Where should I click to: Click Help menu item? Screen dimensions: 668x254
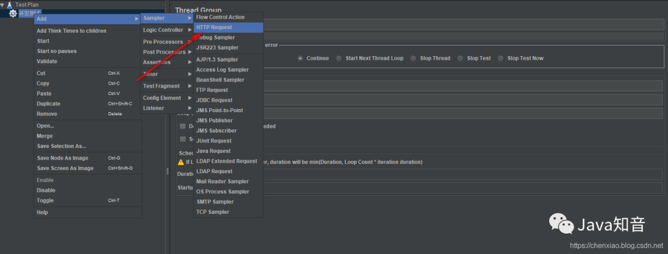click(88, 212)
